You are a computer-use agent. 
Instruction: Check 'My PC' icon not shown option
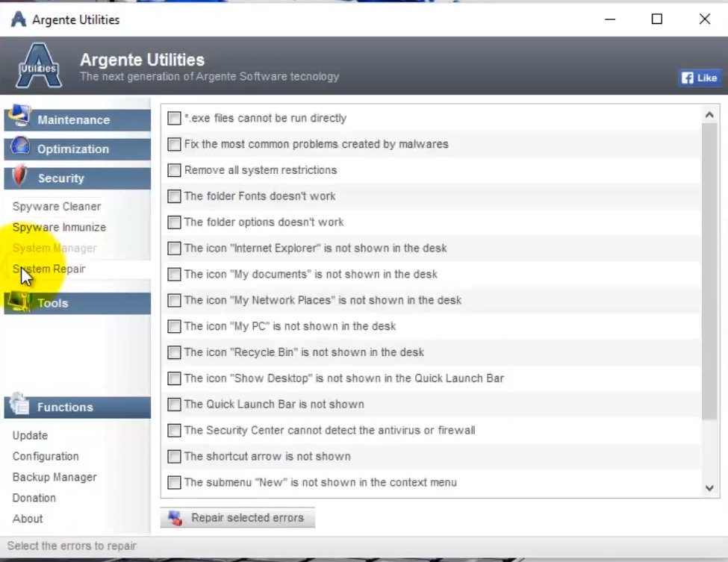point(174,327)
